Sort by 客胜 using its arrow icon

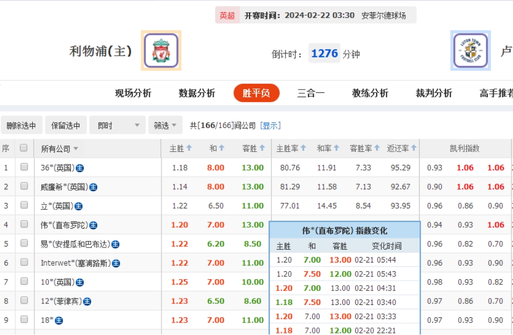(262, 148)
